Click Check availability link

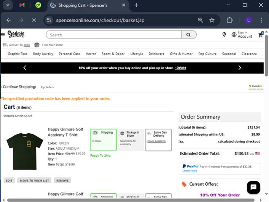[156, 141]
